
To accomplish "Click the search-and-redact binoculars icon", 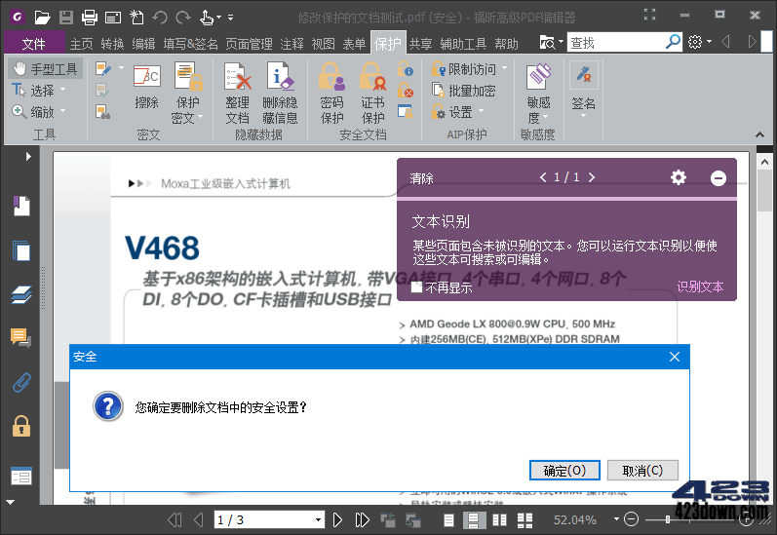I will 103,112.
